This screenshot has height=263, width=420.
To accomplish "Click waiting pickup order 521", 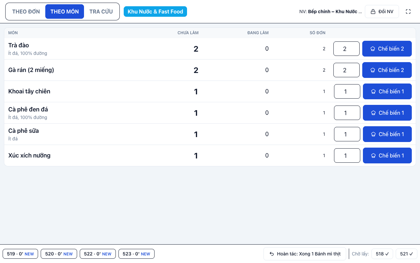I will tap(407, 254).
